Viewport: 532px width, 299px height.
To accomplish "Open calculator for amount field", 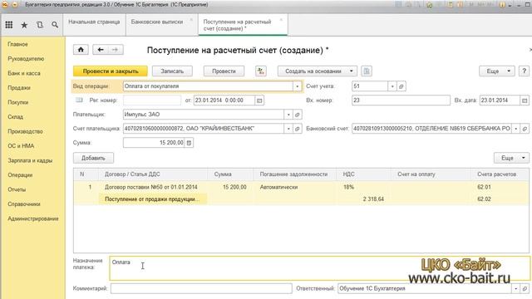I will click(189, 143).
